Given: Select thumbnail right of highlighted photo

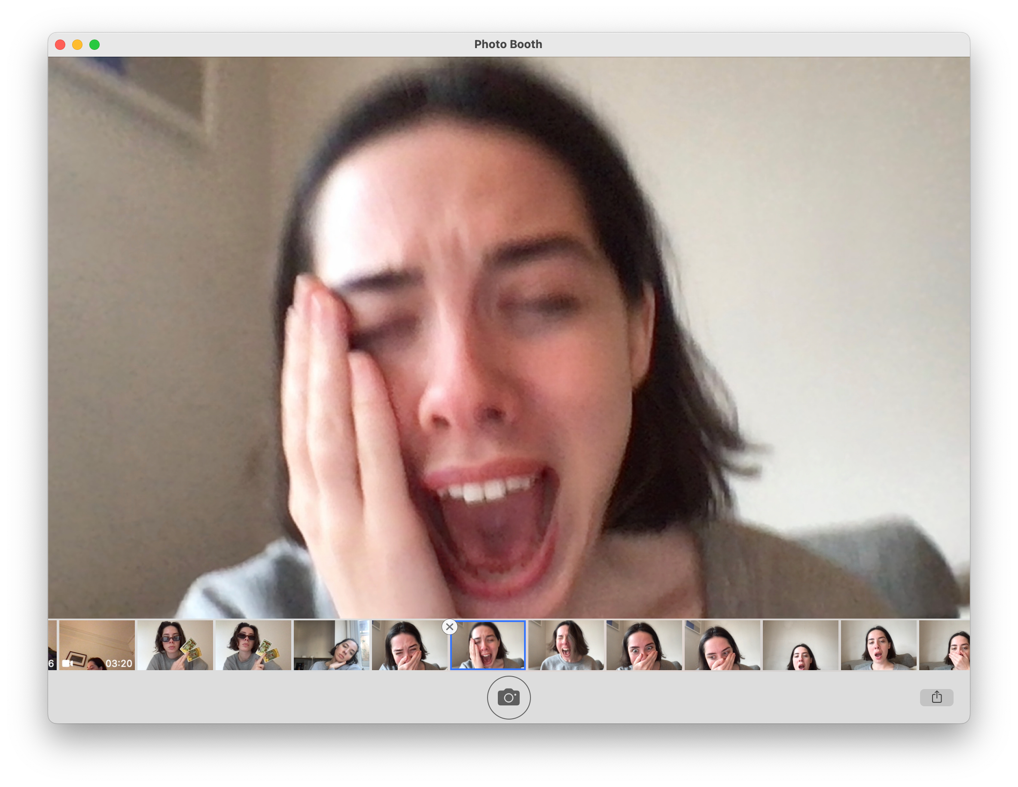Looking at the screenshot, I should click(x=566, y=645).
